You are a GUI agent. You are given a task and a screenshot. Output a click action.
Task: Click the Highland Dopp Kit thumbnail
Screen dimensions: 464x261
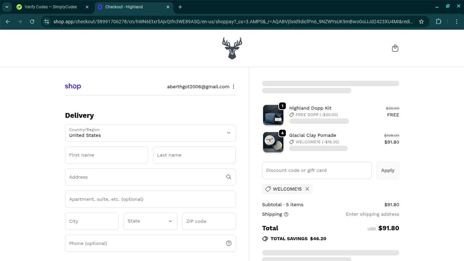click(273, 115)
